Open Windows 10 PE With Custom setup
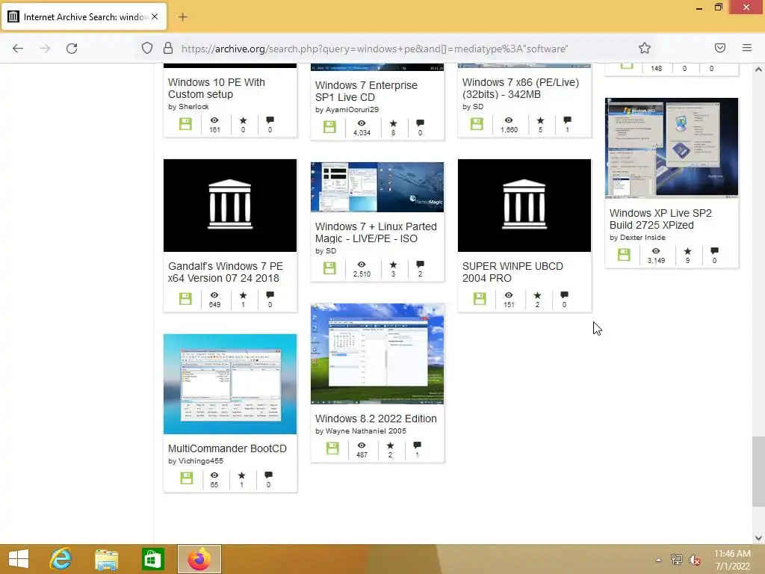 tap(216, 88)
